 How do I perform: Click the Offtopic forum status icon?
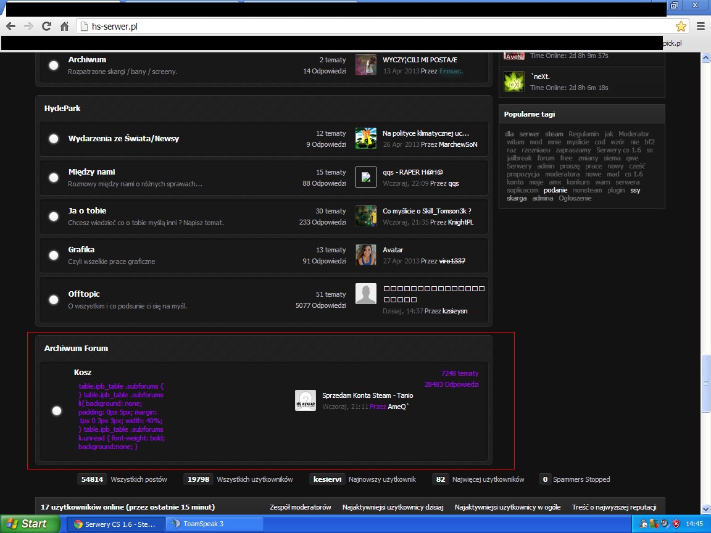click(x=54, y=300)
